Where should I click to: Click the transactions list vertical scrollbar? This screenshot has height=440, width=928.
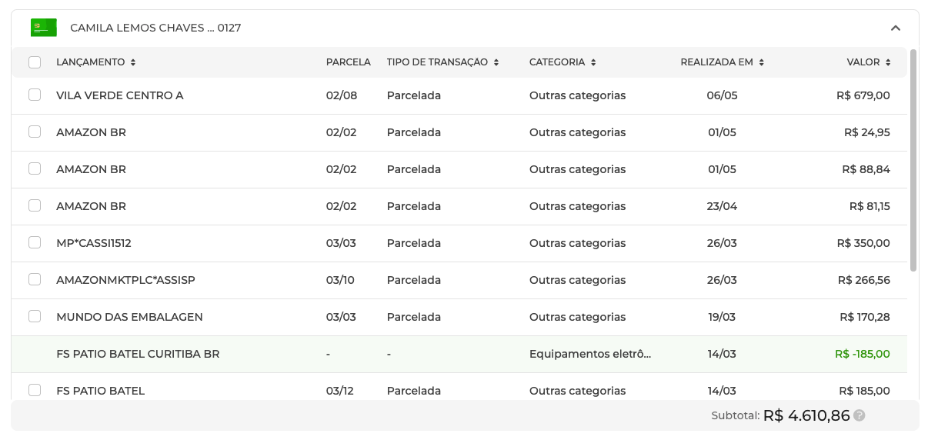913,161
